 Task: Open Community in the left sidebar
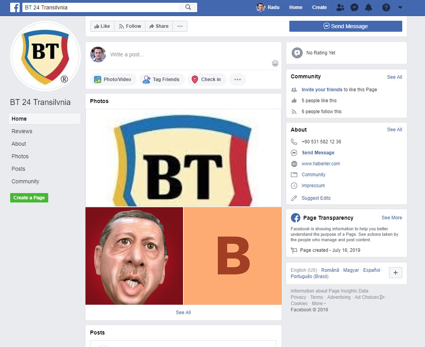[25, 181]
